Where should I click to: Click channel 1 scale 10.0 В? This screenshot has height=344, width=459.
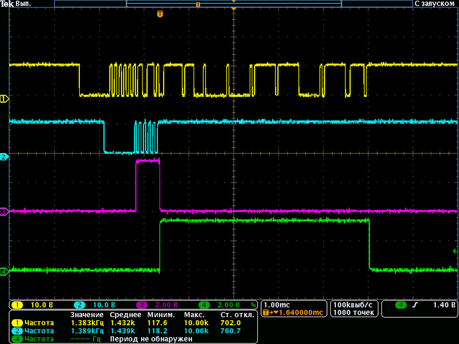pyautogui.click(x=42, y=305)
